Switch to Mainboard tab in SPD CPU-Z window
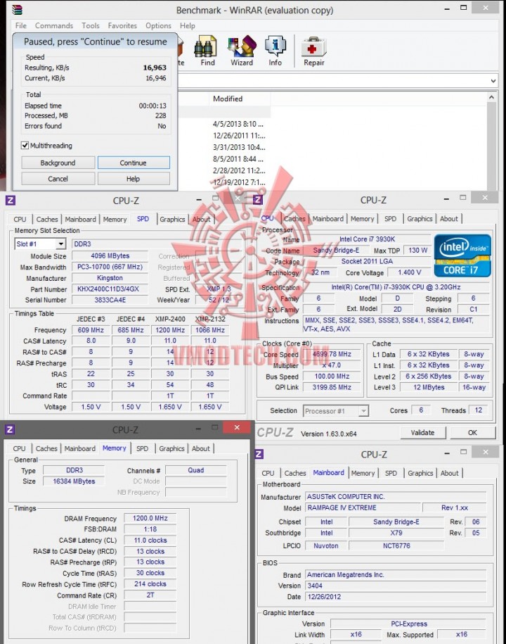The width and height of the screenshot is (506, 644). (x=80, y=220)
